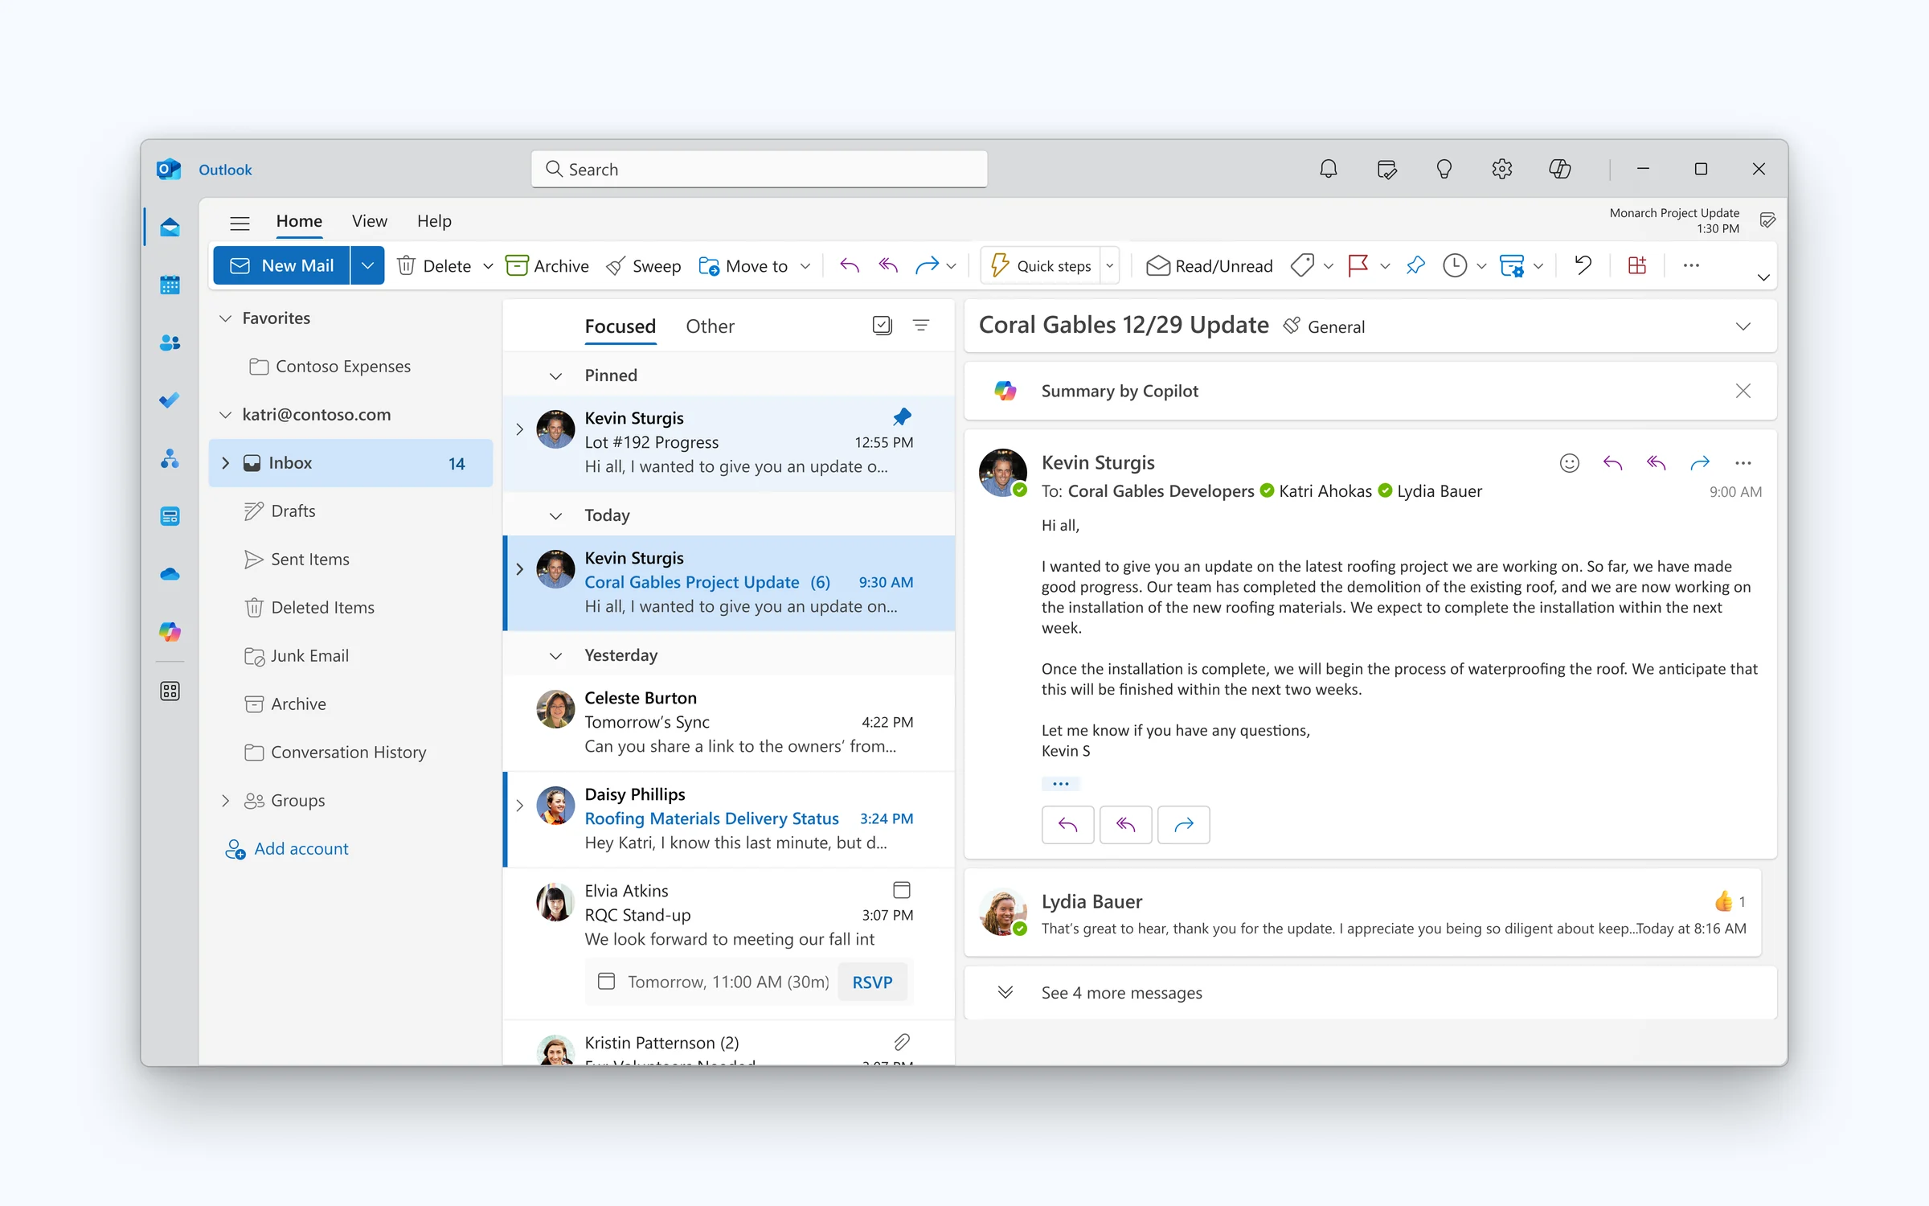Open OneDrive cloud icon in sidebar

pyautogui.click(x=170, y=574)
